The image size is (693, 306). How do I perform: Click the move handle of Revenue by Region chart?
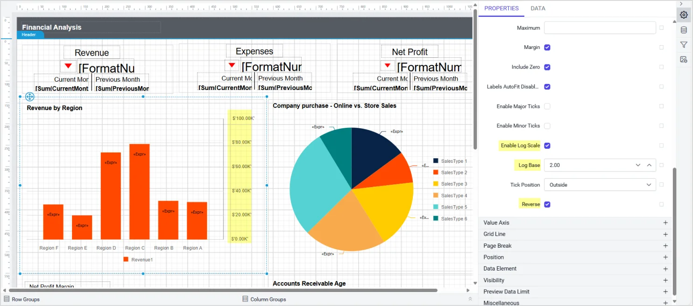click(x=29, y=97)
